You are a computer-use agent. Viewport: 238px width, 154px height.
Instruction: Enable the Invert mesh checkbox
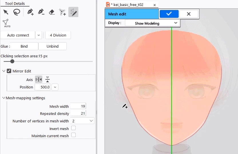[74, 128]
